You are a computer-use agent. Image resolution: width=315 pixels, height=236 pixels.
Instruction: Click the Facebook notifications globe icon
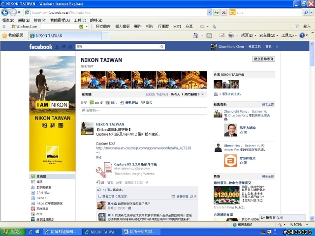point(70,47)
